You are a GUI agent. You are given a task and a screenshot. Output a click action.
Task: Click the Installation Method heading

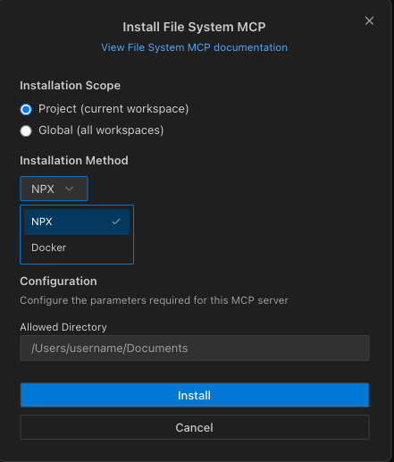click(x=74, y=161)
